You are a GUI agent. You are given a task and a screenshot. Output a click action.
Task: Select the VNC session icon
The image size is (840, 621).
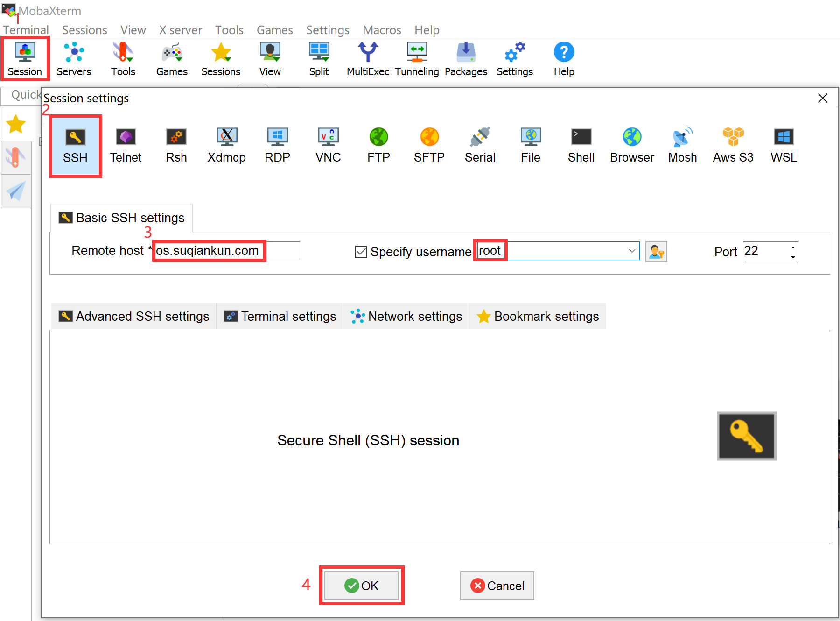328,146
